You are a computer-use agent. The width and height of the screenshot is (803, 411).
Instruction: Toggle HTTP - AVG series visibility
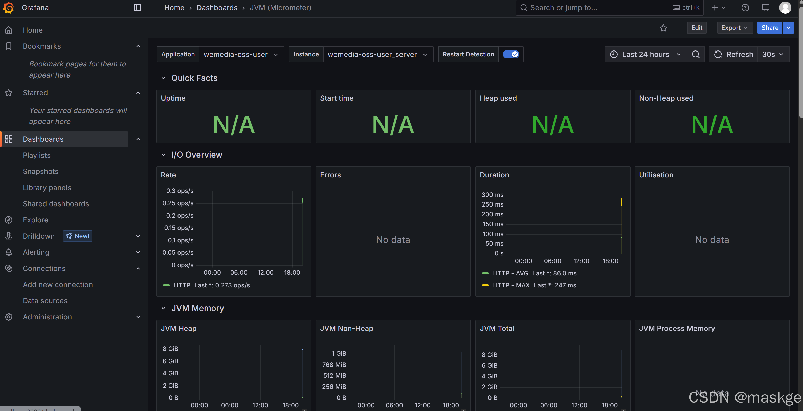pyautogui.click(x=510, y=273)
